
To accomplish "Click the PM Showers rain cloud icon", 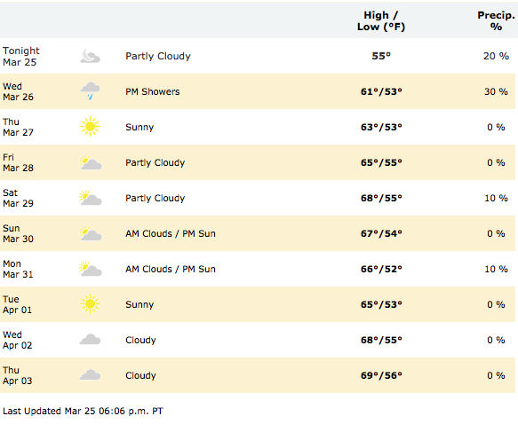I will [90, 91].
